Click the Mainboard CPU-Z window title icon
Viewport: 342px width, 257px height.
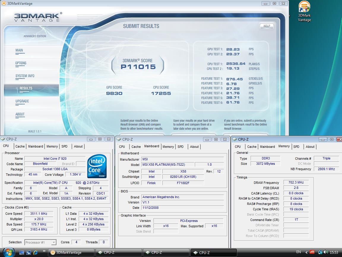tap(119, 139)
